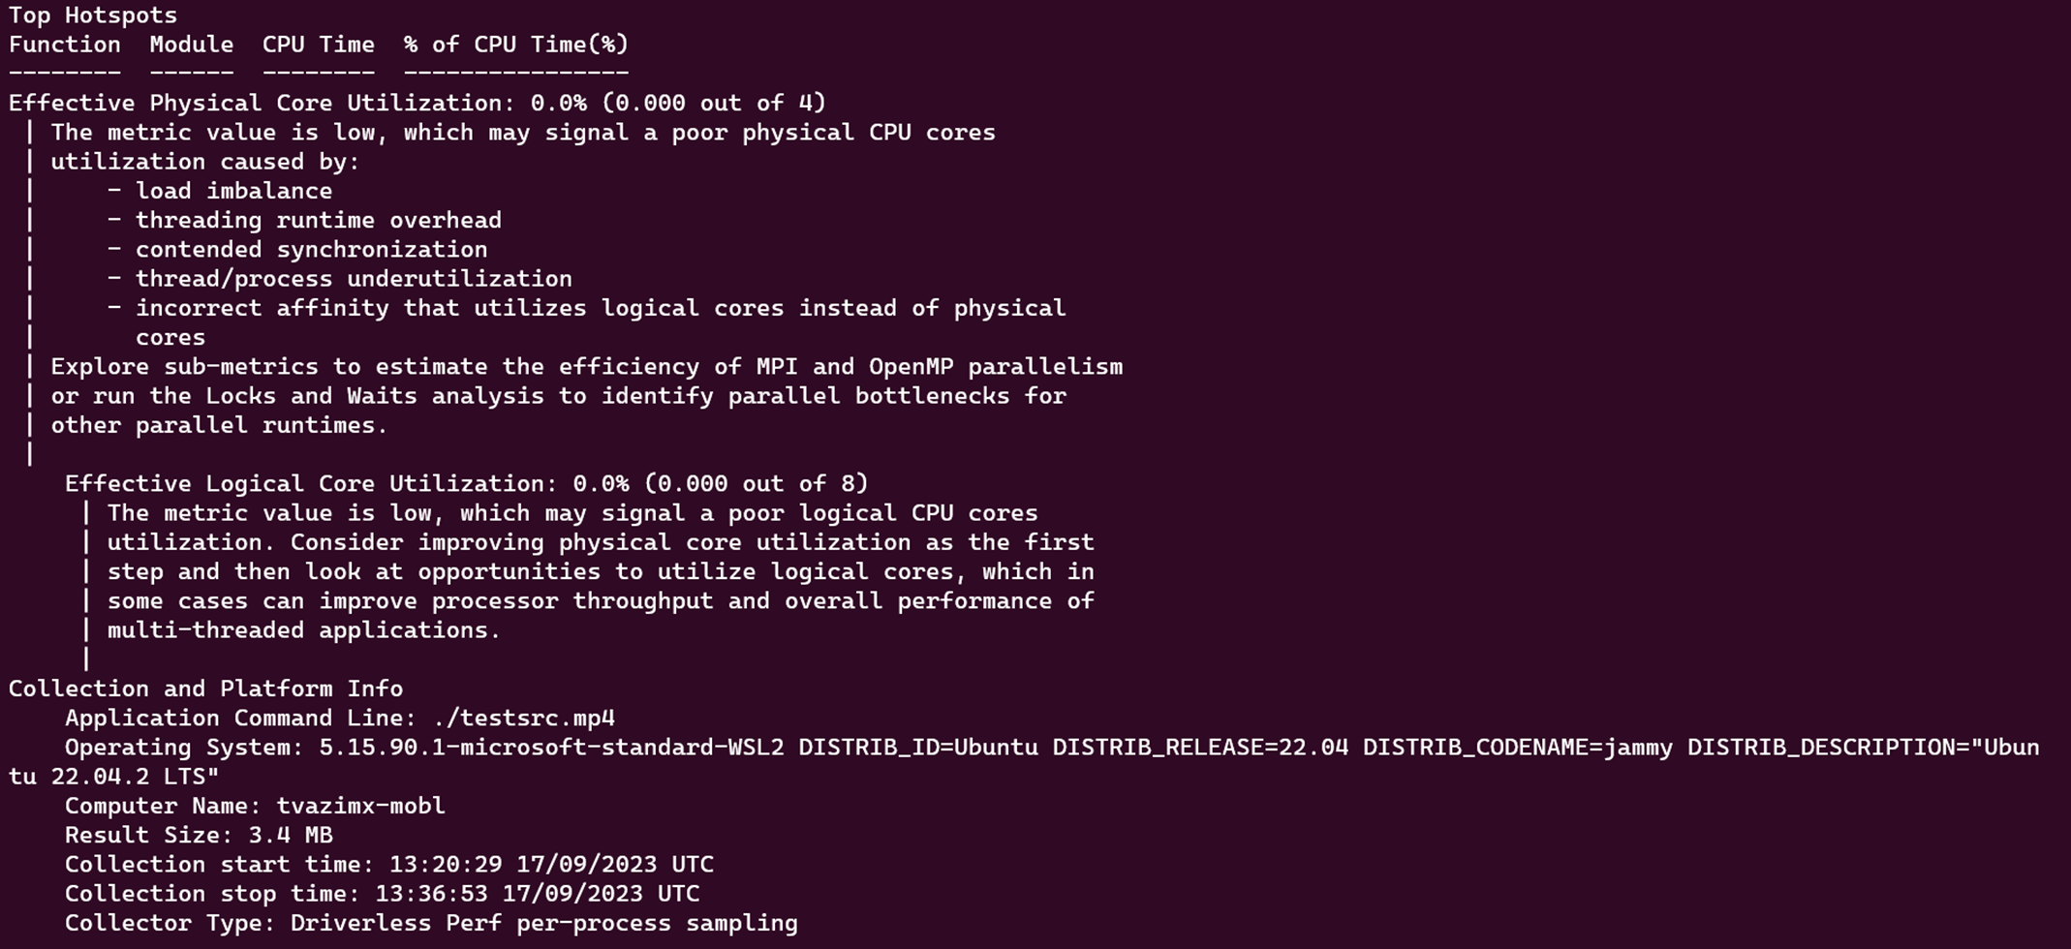Click the 'threading runtime overhead' bullet text
This screenshot has width=2071, height=949.
pyautogui.click(x=318, y=220)
